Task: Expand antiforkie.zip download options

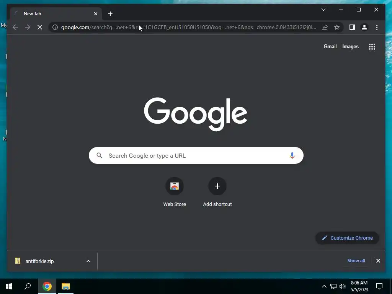Action: [88, 261]
